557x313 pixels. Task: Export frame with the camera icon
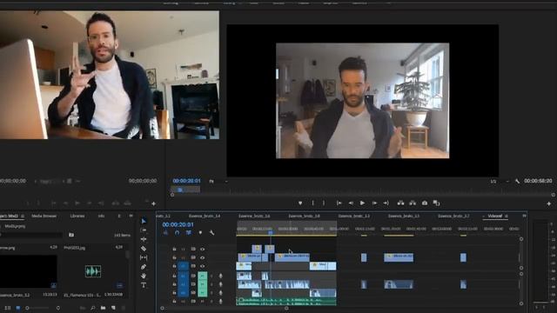tap(425, 203)
